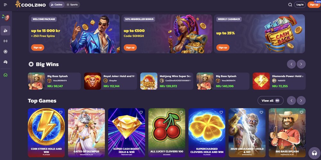Show previous Big Wins with left chevron
The image size is (321, 160).
(291, 64)
